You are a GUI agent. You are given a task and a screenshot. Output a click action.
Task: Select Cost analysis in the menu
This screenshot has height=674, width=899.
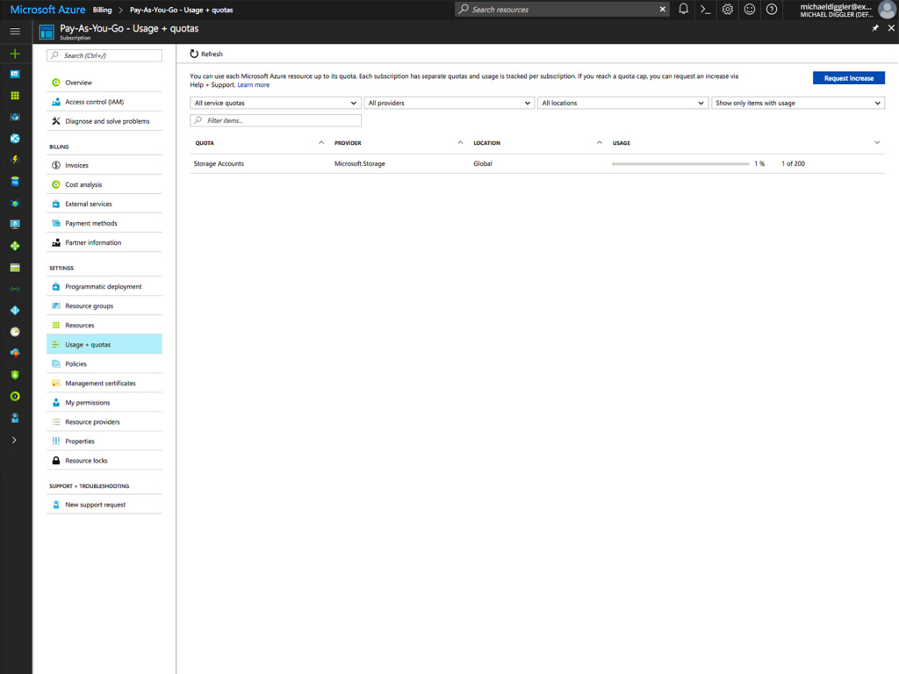[83, 184]
